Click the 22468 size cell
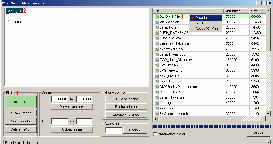Screen dimensions: 273x144 [256, 22]
